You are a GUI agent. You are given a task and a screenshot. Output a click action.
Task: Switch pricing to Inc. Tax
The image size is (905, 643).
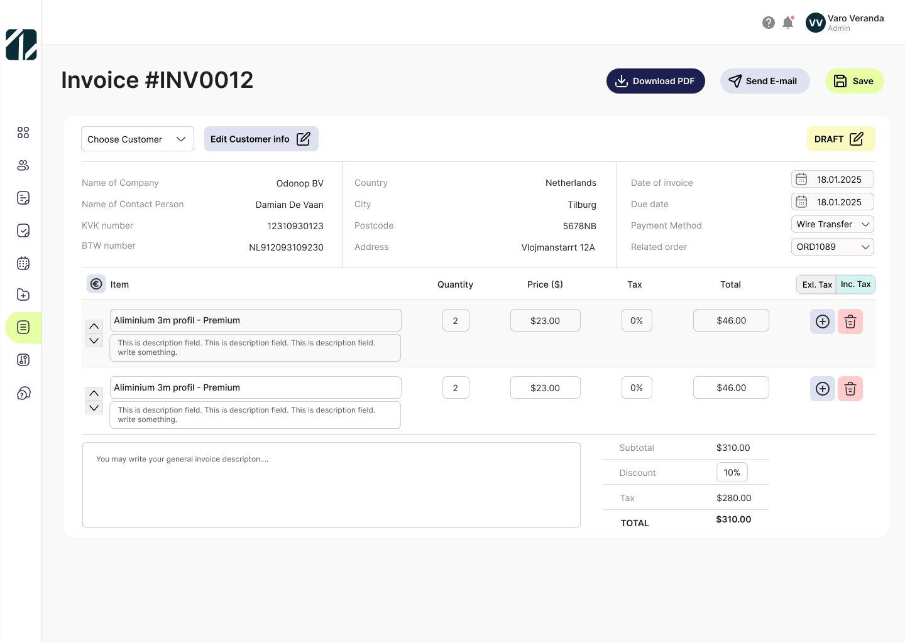tap(855, 284)
